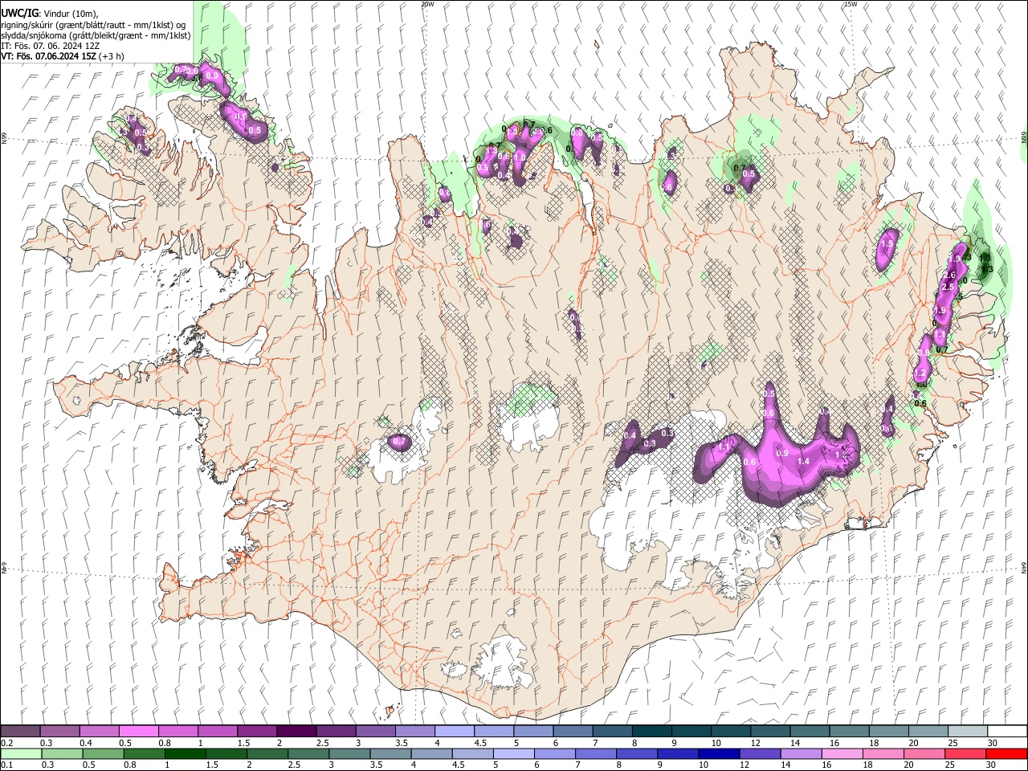
Task: Select the bright red 30+ rain legend swatch
Action: [1007, 753]
